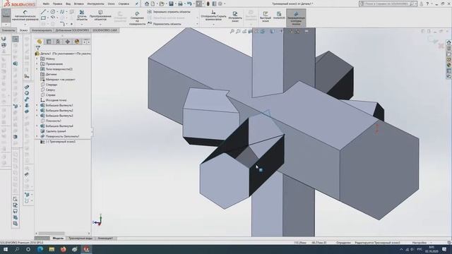Screen dimensions: 452x254
Task: Click Зеркально отразить объекты mirror tool
Action: tap(169, 12)
